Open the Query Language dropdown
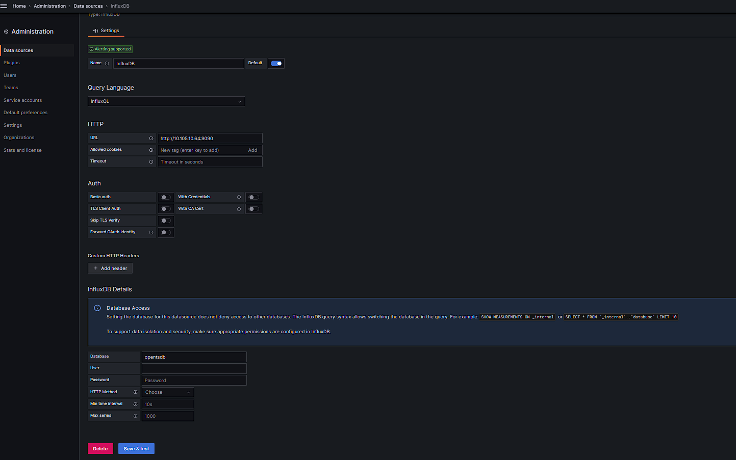Image resolution: width=736 pixels, height=460 pixels. click(x=166, y=101)
